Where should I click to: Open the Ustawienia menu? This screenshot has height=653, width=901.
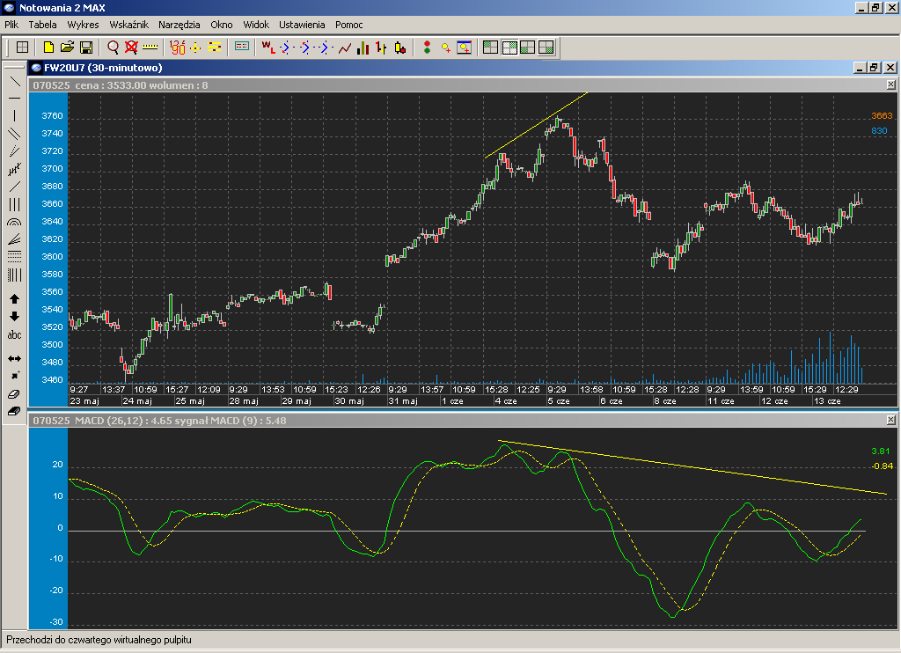click(x=302, y=25)
